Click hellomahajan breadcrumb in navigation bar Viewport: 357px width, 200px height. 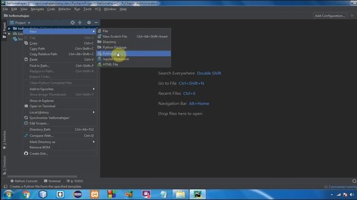point(17,16)
